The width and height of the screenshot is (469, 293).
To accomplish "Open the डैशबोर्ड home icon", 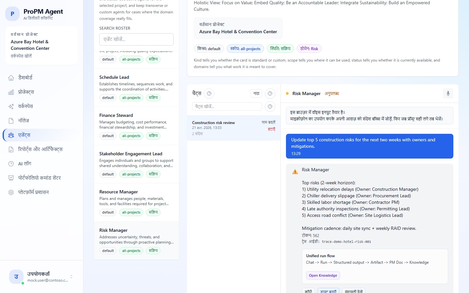I will [x=11, y=78].
